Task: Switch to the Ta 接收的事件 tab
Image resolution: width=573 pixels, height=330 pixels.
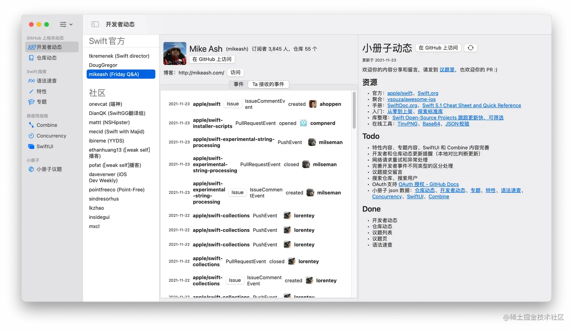Action: click(268, 84)
